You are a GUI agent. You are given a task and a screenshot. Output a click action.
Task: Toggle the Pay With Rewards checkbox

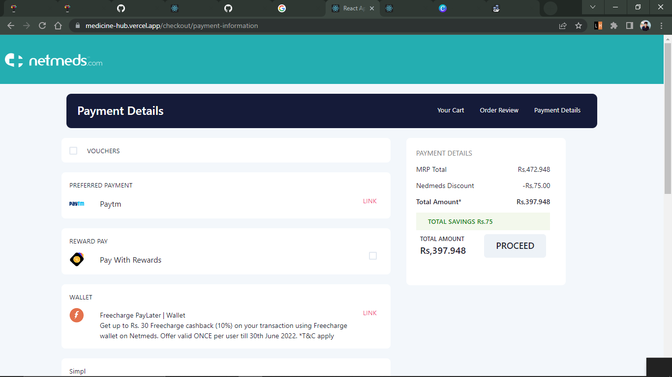point(373,256)
